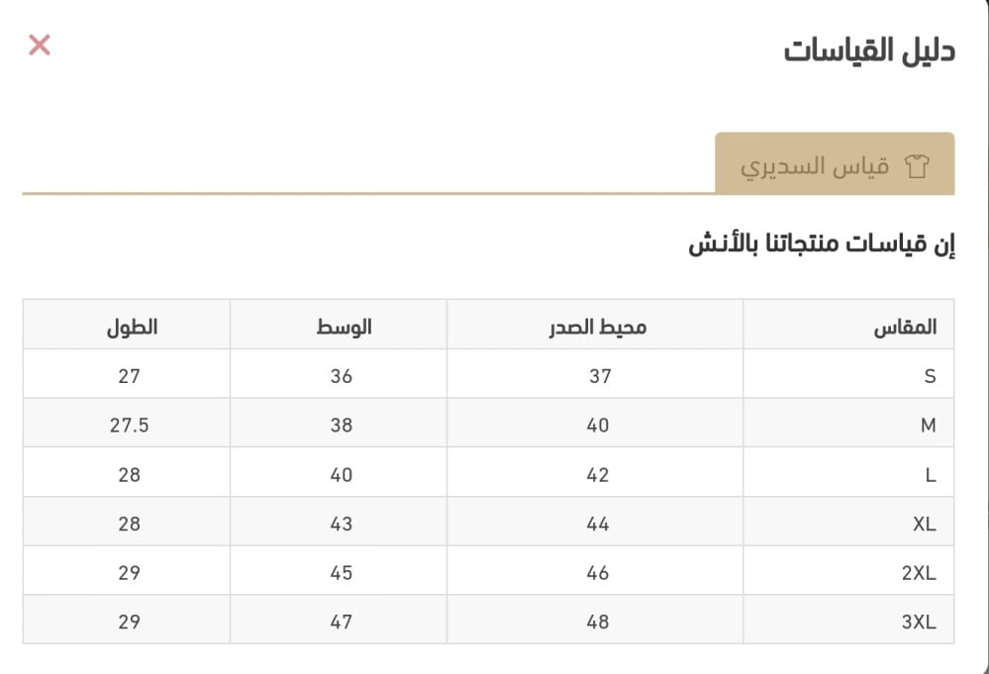Image resolution: width=989 pixels, height=674 pixels.
Task: Select the L size row label
Action: 930,475
